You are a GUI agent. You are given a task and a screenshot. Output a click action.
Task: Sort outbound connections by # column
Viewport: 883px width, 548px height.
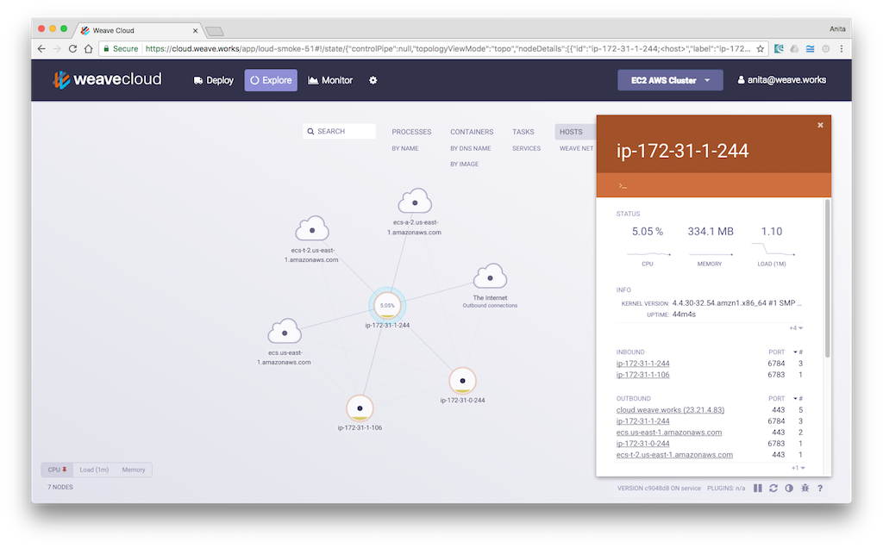[x=798, y=398]
